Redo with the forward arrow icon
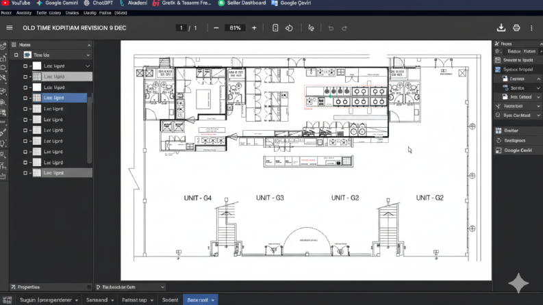 click(x=344, y=28)
